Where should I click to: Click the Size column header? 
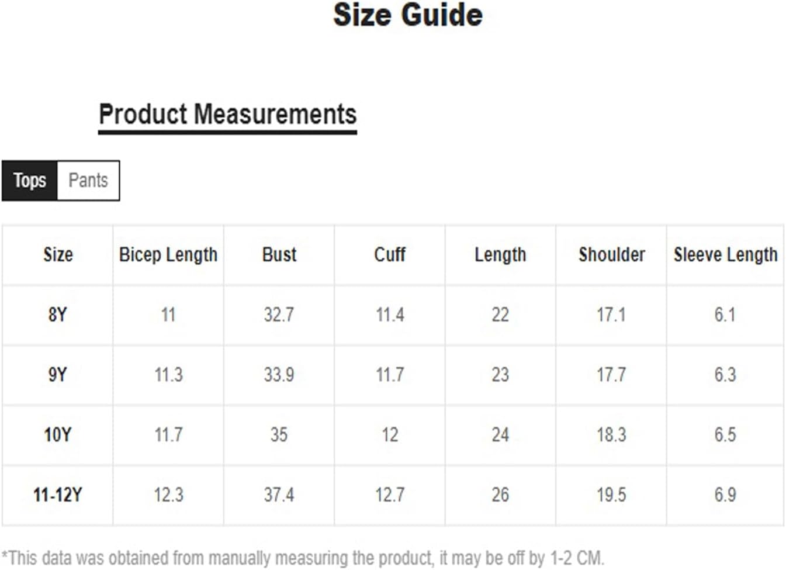pos(58,255)
